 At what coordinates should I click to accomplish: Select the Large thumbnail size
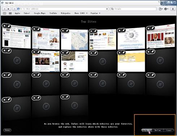[169, 130]
